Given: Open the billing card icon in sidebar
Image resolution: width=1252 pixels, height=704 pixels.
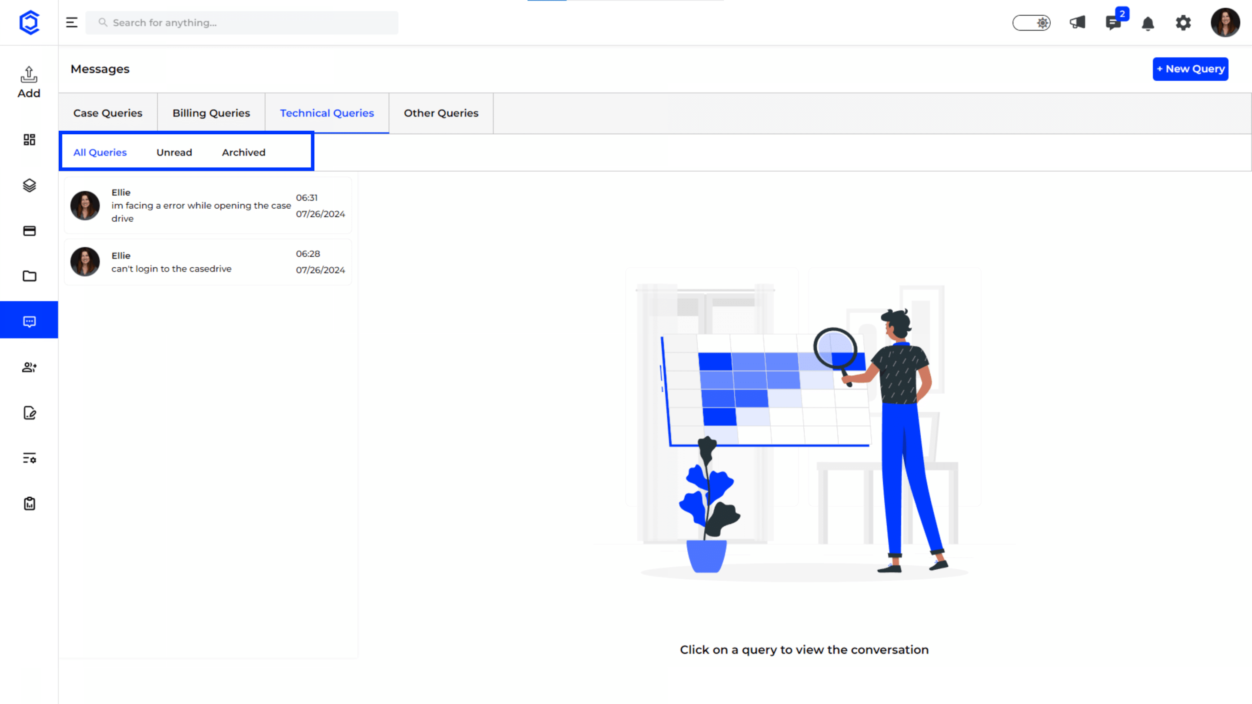Looking at the screenshot, I should [x=29, y=231].
